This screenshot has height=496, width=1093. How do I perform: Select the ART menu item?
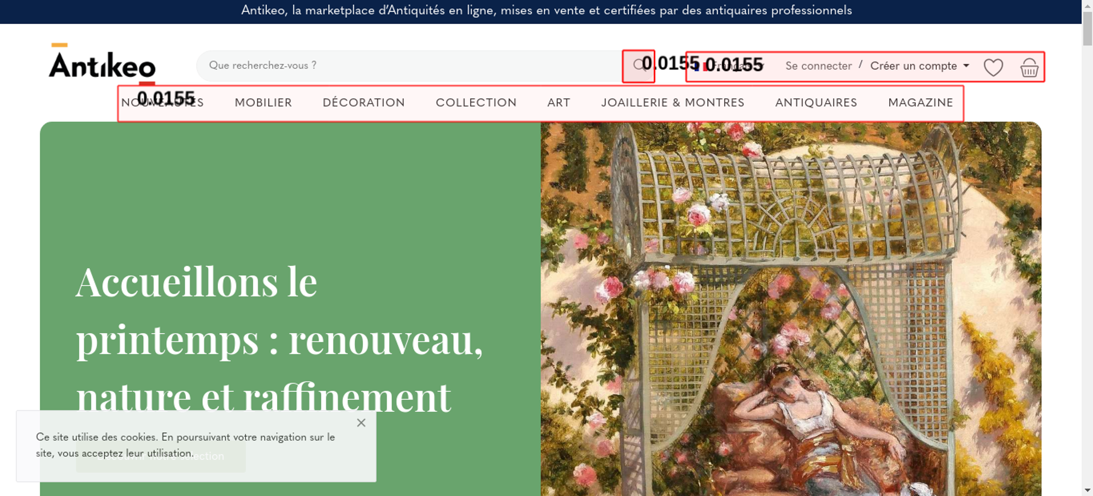pyautogui.click(x=559, y=103)
